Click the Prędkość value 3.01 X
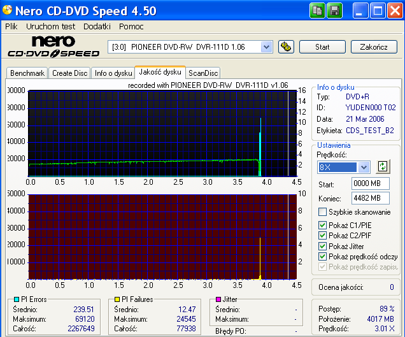Screen dimensions: 405x337 click(x=385, y=329)
